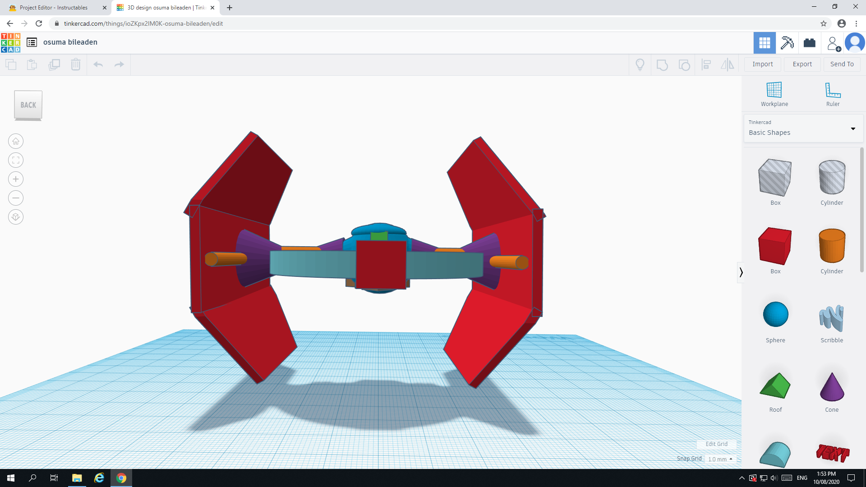
Task: Select the orange Cylinder shape
Action: point(832,246)
